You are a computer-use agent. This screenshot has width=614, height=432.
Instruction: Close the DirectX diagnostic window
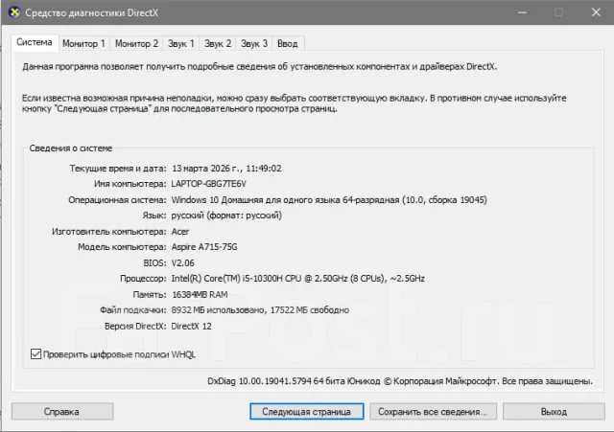click(596, 12)
